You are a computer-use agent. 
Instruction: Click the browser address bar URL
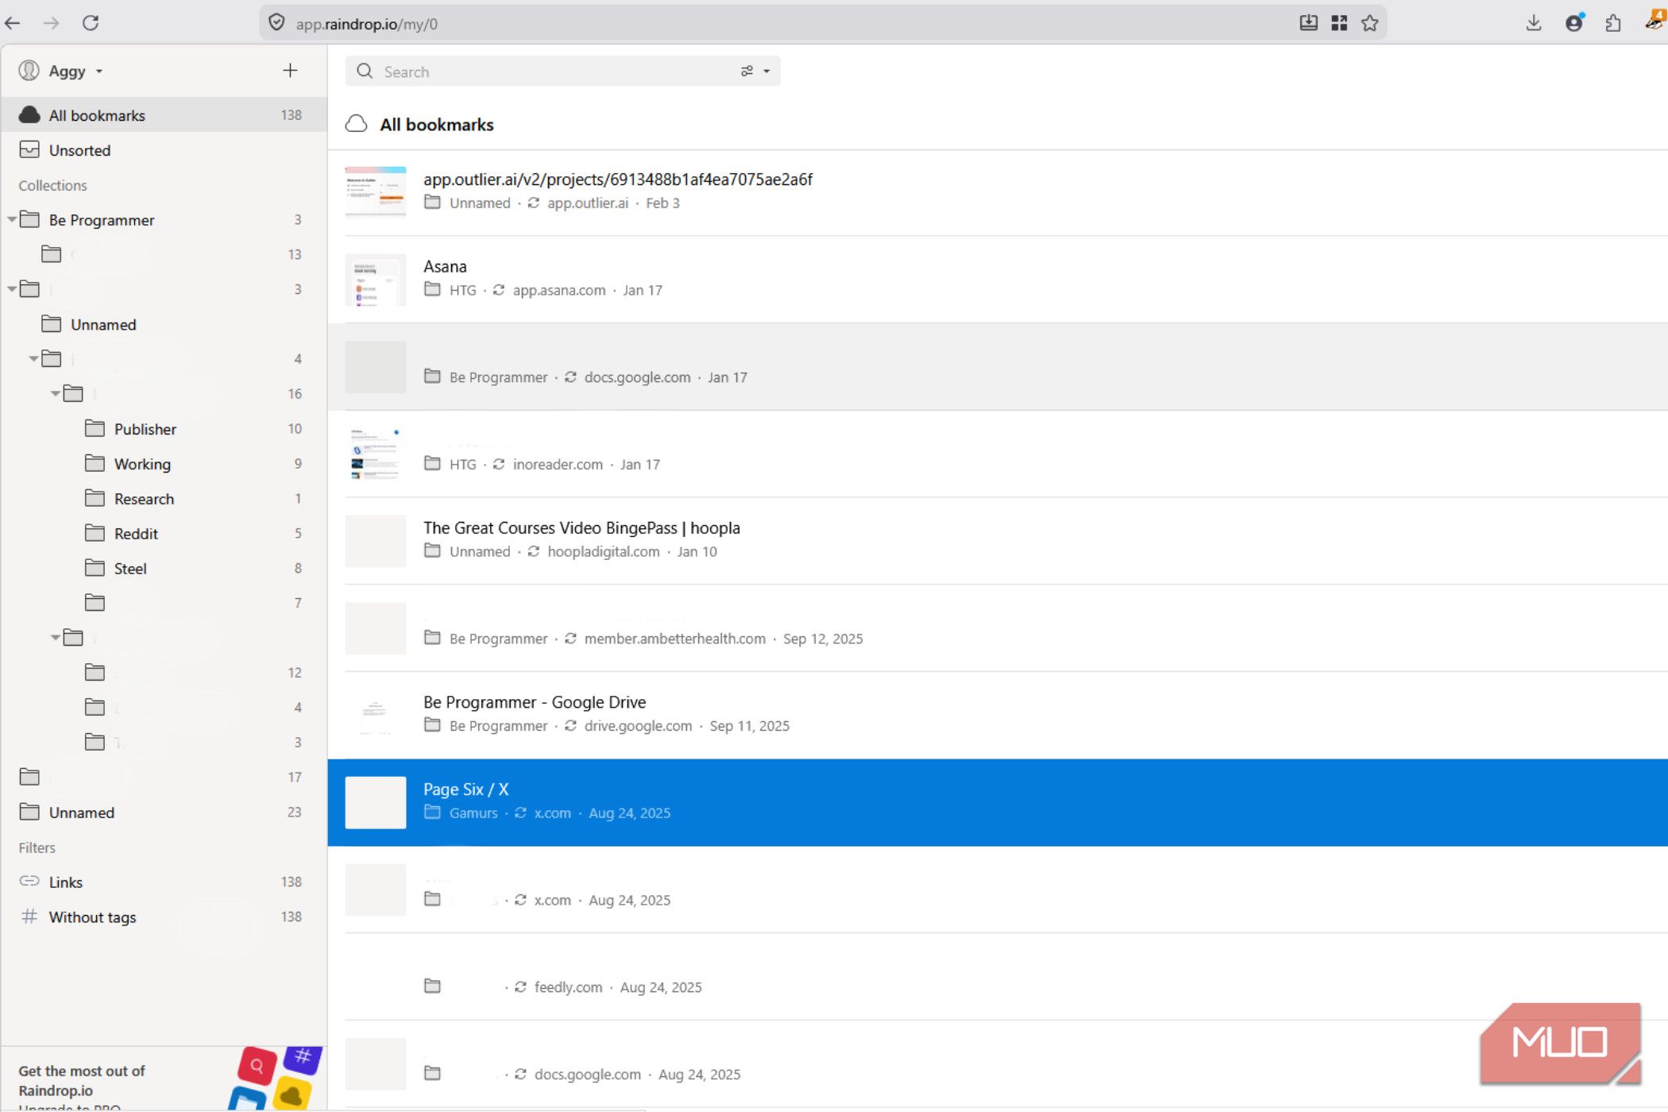366,24
